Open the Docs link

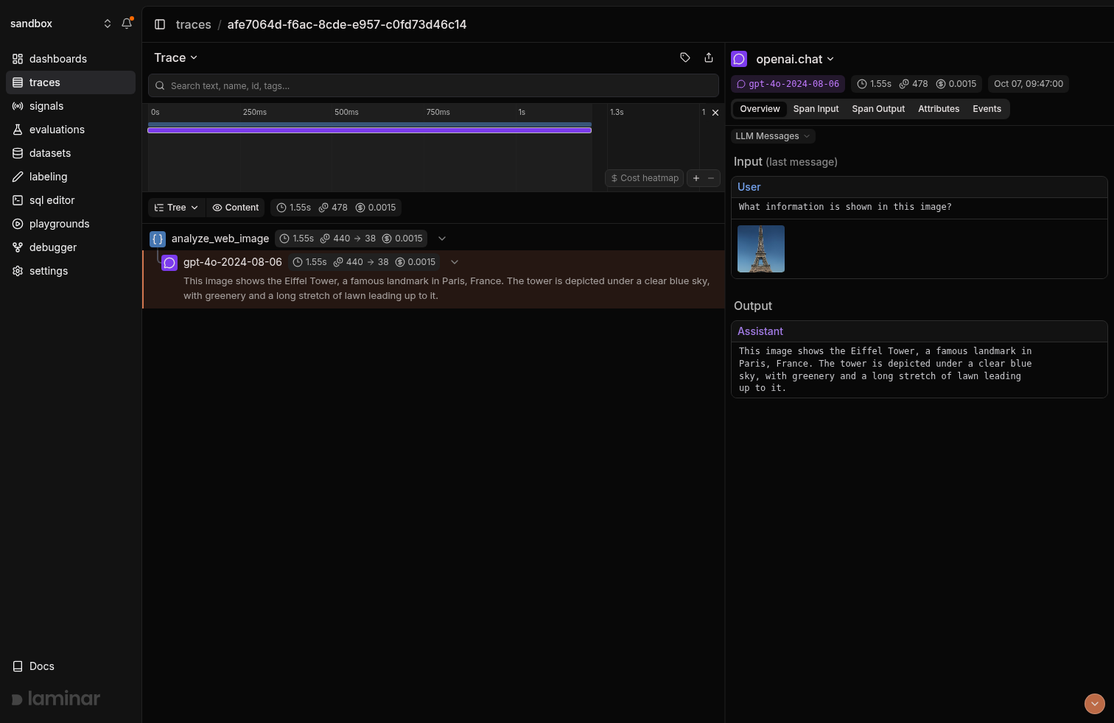(34, 666)
